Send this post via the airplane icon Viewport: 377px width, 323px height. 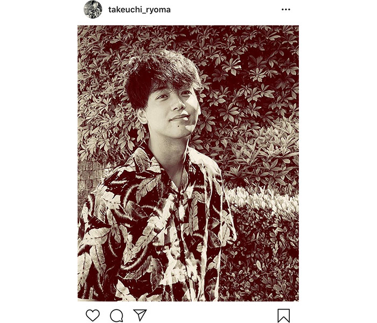[139, 315]
